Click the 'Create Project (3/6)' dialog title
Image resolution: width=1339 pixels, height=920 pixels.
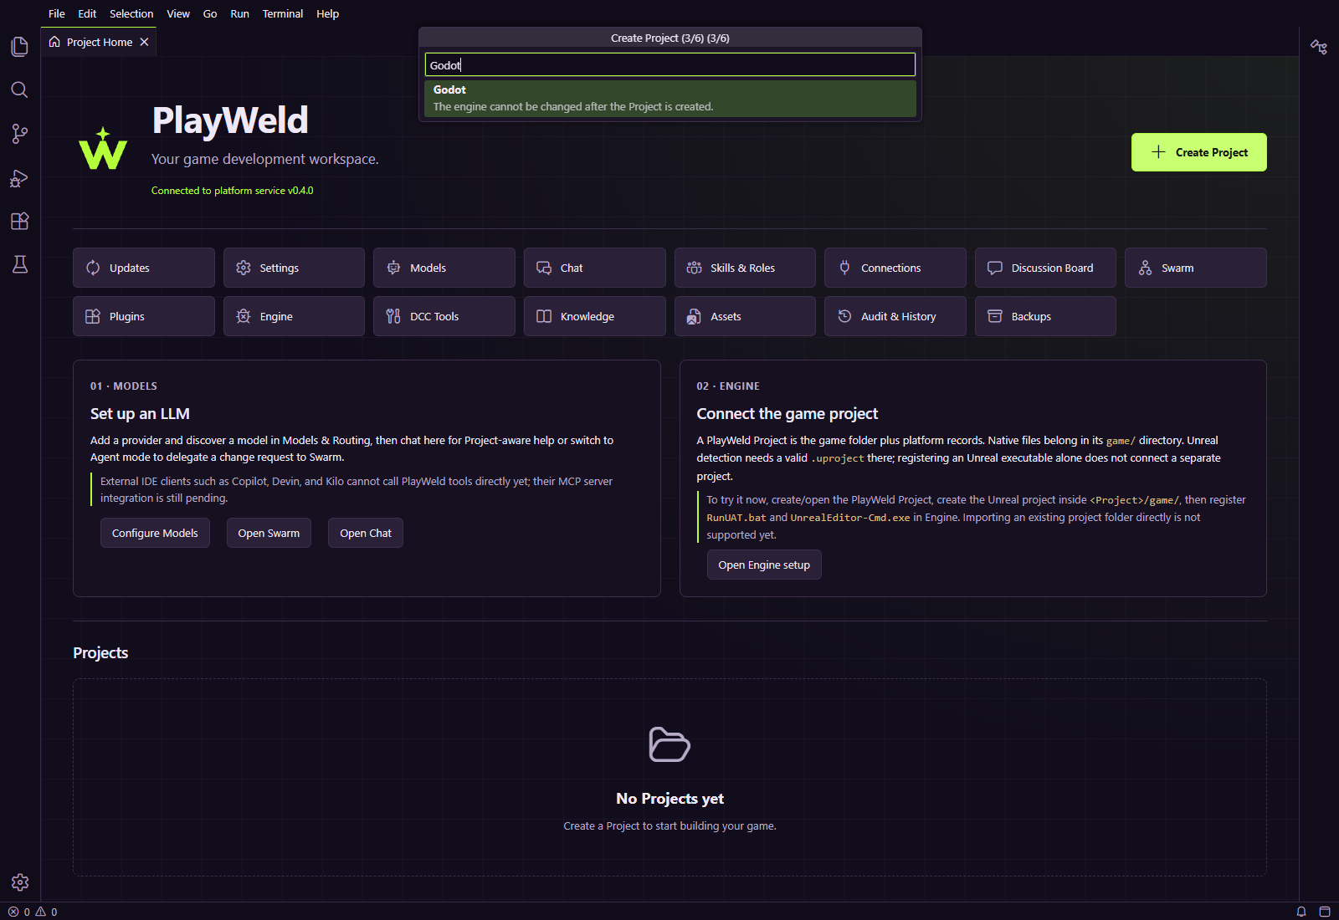pos(670,38)
